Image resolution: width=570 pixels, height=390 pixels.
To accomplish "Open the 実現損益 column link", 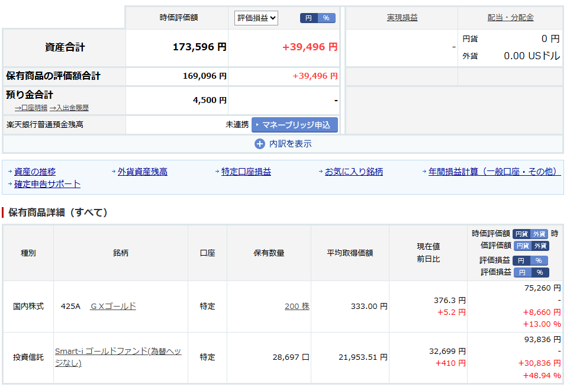I will [x=402, y=18].
